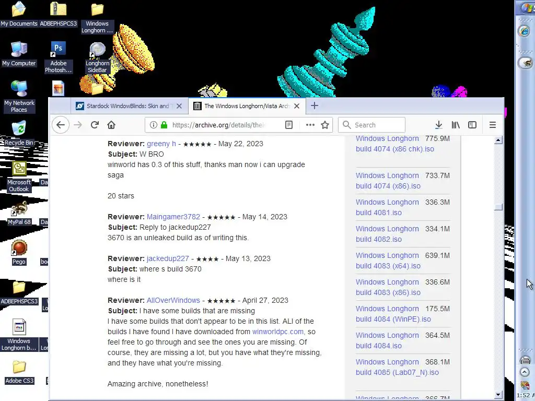Open the downloads panel
This screenshot has height=401, width=535.
coord(439,125)
